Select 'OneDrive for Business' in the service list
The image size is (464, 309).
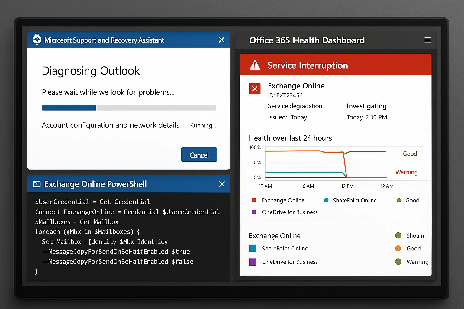tap(290, 262)
